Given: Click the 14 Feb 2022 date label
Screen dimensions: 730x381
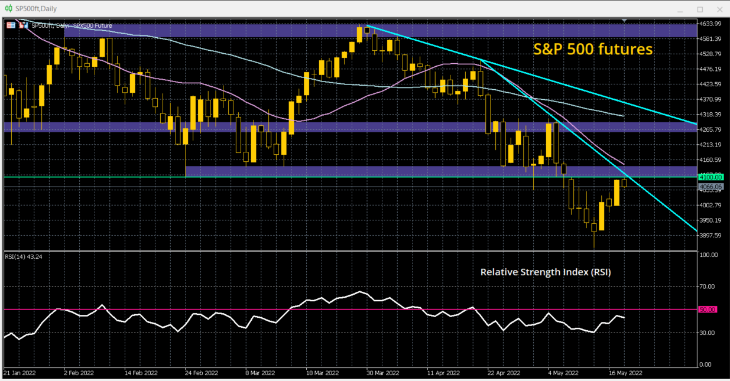Looking at the screenshot, I should coord(142,373).
